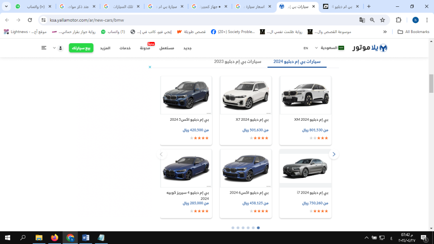Viewport: 434px width, 244px height.
Task: Launch Firefox from taskbar
Action: [55, 238]
